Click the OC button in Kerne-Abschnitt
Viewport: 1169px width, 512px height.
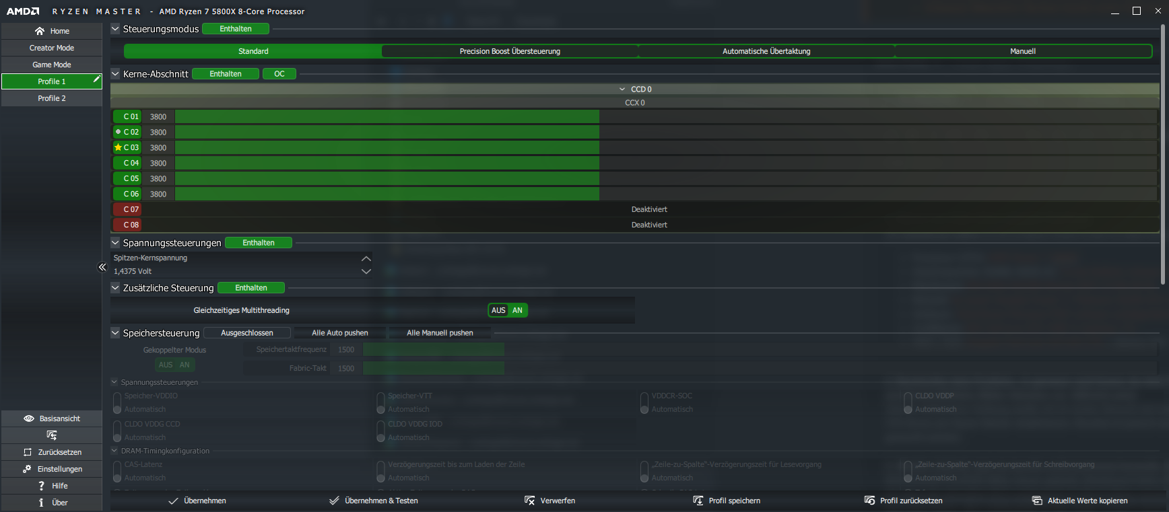click(x=279, y=74)
